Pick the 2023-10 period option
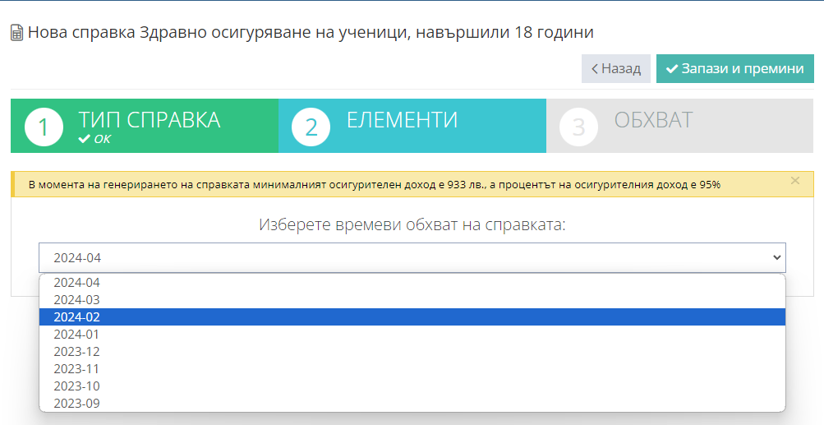 click(76, 386)
